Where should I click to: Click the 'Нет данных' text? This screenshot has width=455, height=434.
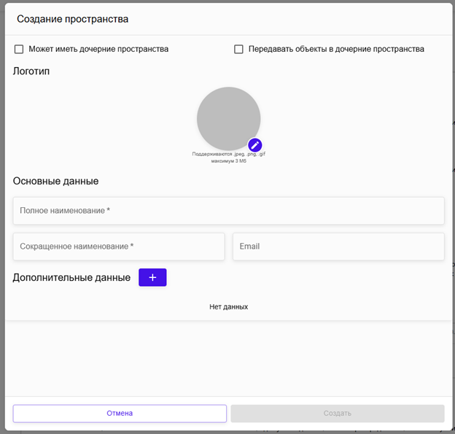coord(229,307)
